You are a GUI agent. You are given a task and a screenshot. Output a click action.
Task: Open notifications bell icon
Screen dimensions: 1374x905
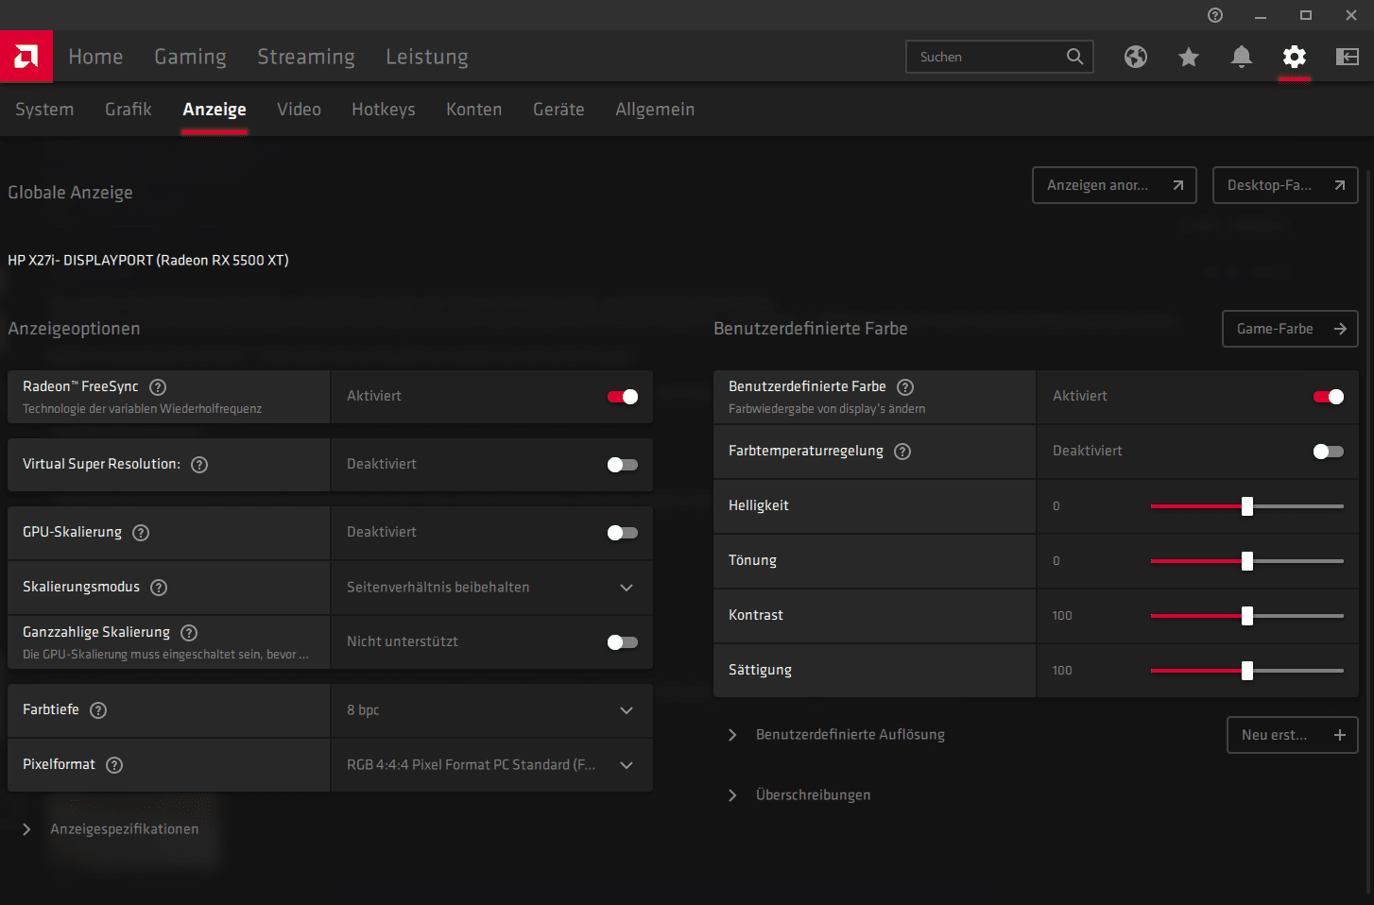tap(1242, 57)
